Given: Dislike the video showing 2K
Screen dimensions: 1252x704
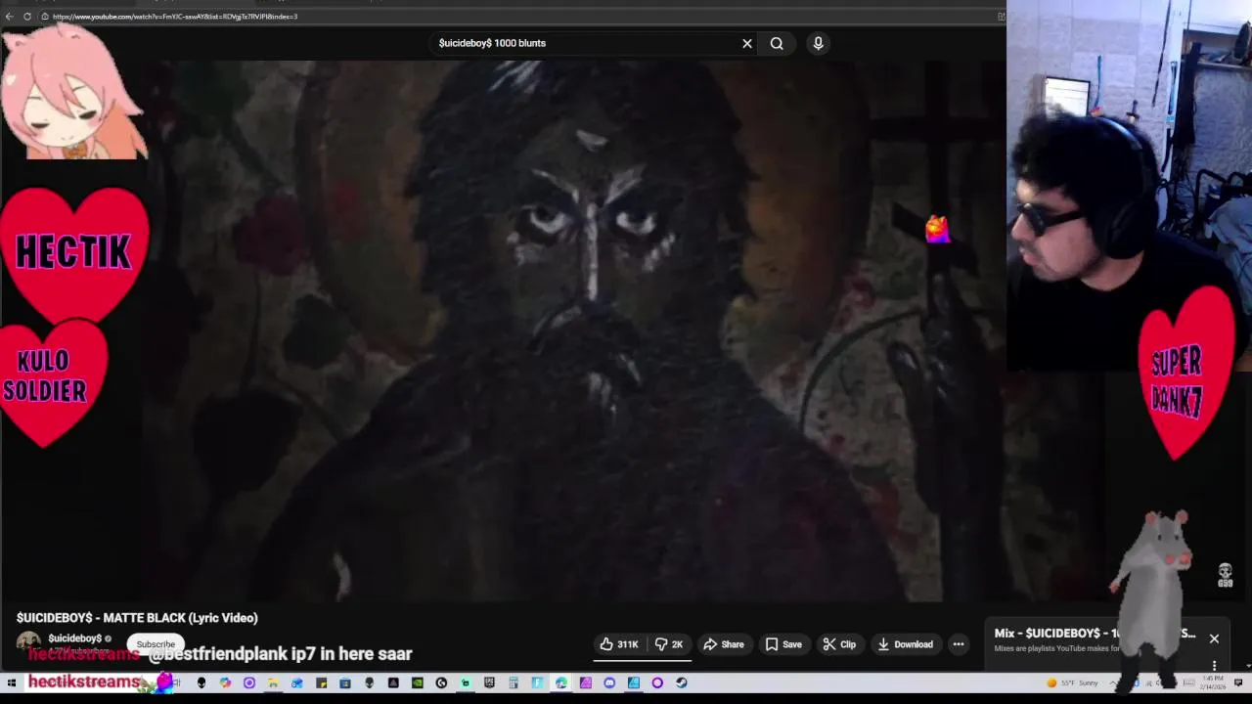Looking at the screenshot, I should [x=670, y=644].
